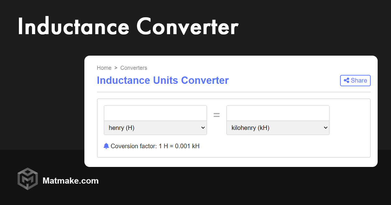Viewport: 391px width, 205px height.
Task: Click the equals sign between input fields
Action: 216,115
